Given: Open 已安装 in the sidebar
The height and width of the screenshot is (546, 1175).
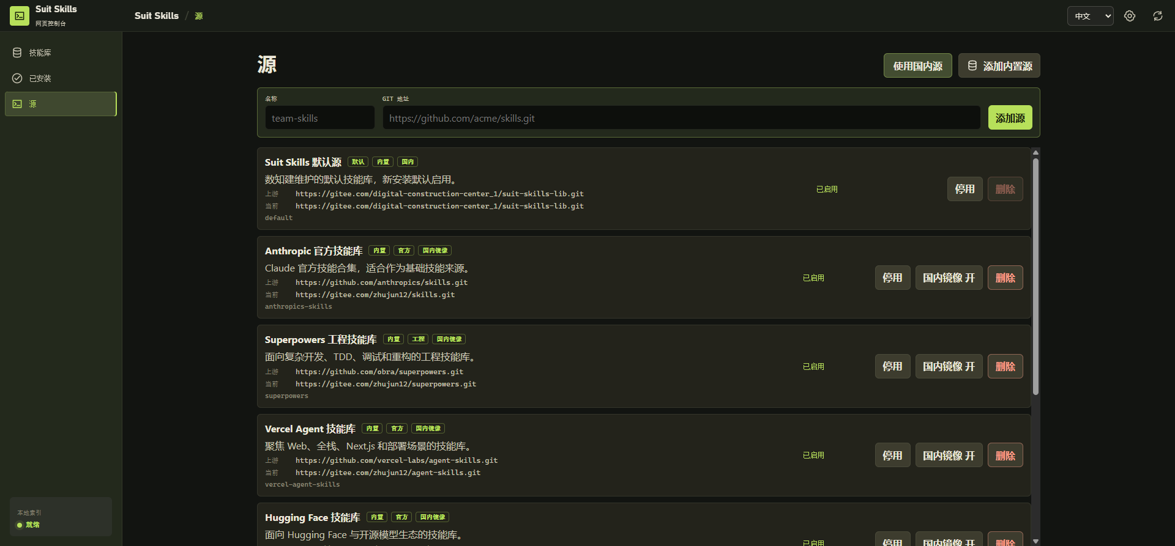Looking at the screenshot, I should [x=61, y=78].
